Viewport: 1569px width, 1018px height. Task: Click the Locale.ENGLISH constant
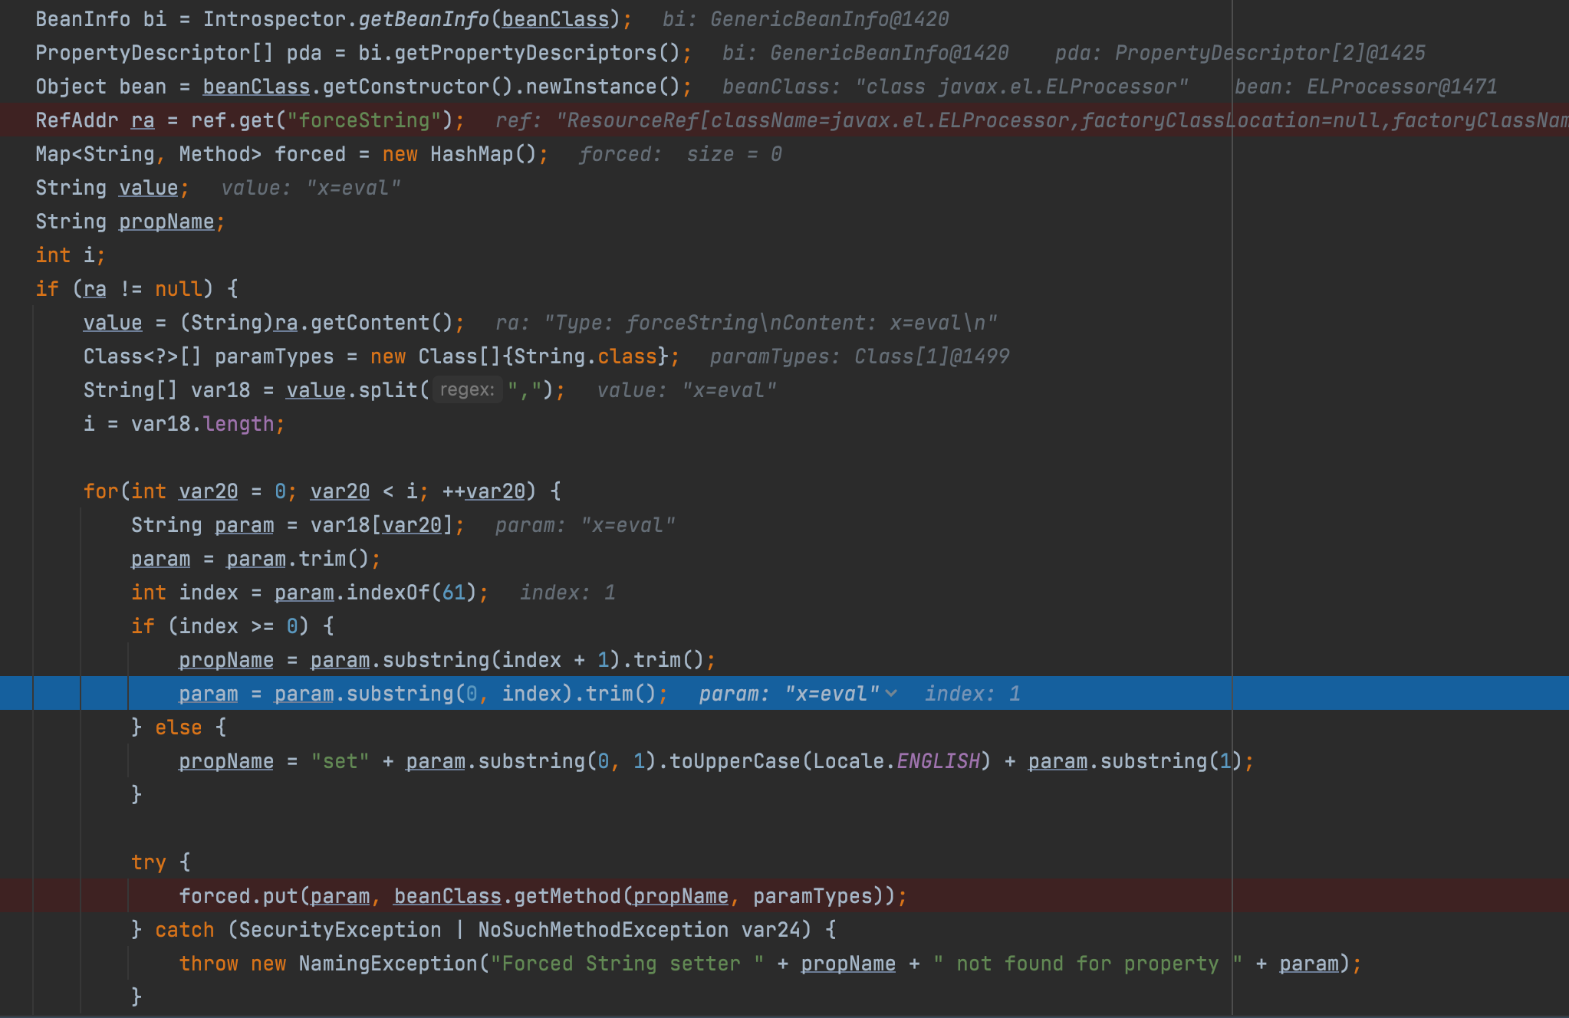(x=938, y=761)
